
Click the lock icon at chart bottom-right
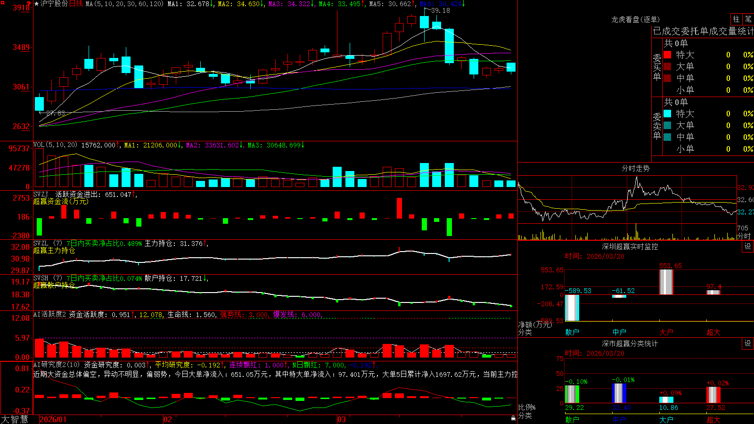pyautogui.click(x=514, y=418)
